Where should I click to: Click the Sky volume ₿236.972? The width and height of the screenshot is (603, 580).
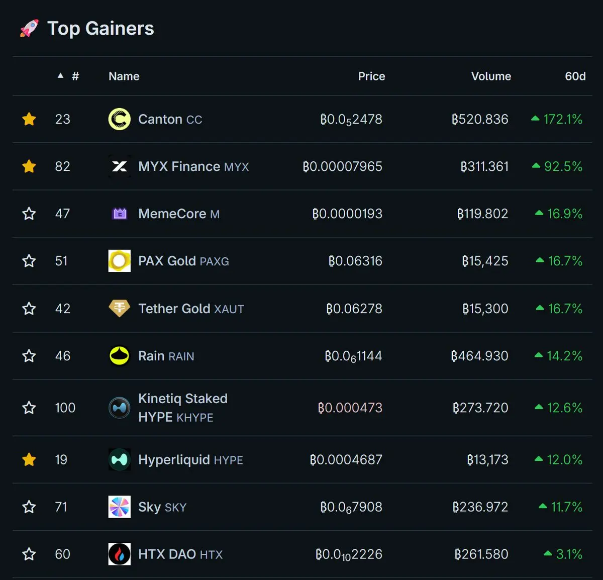(480, 507)
